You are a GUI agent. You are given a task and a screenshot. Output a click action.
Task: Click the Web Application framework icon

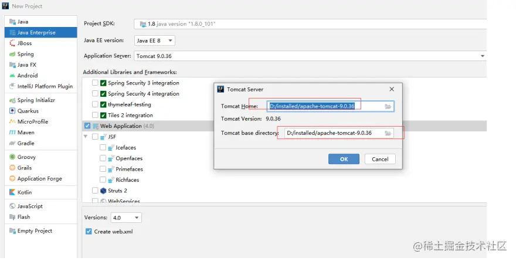96,126
